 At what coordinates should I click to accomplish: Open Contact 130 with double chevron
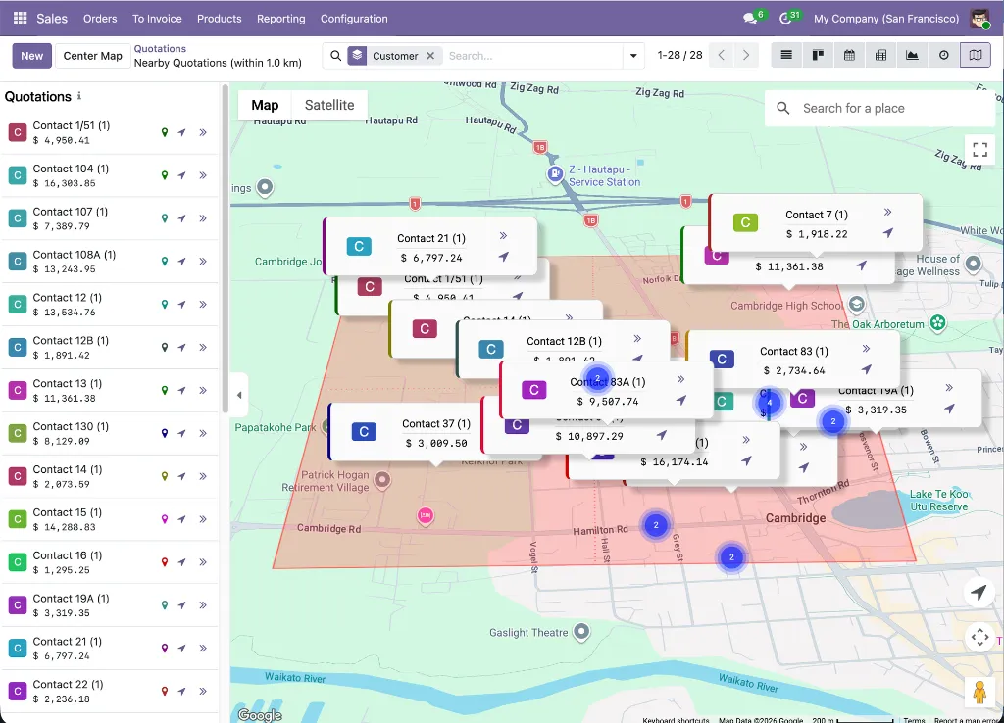[x=202, y=433]
